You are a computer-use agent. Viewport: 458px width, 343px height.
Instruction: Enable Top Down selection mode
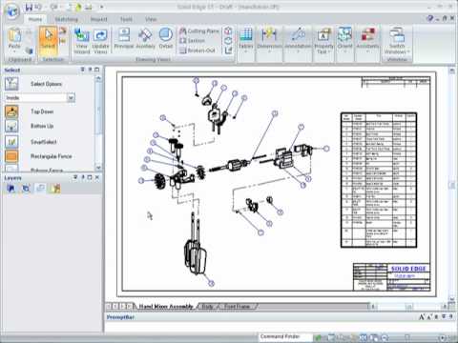click(x=11, y=111)
